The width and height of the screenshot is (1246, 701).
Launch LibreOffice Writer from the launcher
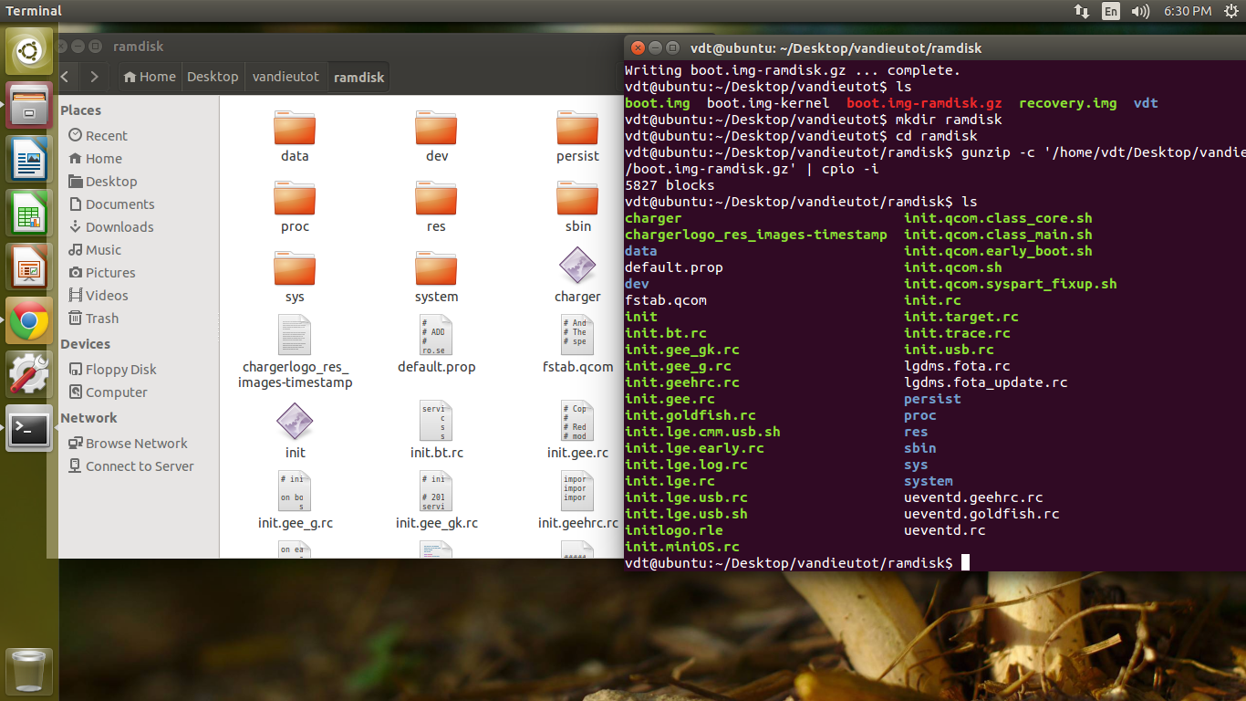(29, 159)
